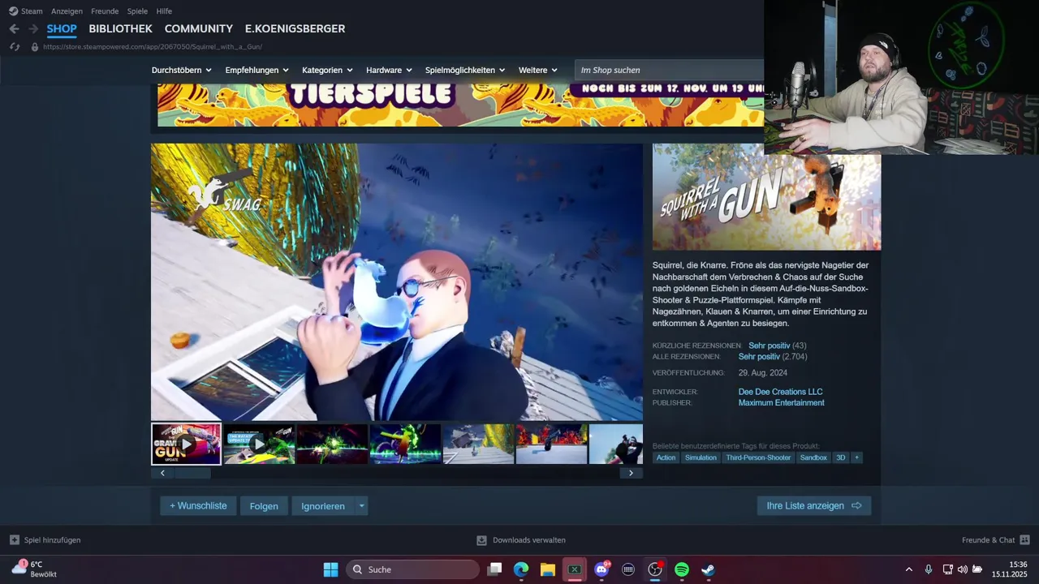Click the Squirrel with a Gun header image

point(766,197)
